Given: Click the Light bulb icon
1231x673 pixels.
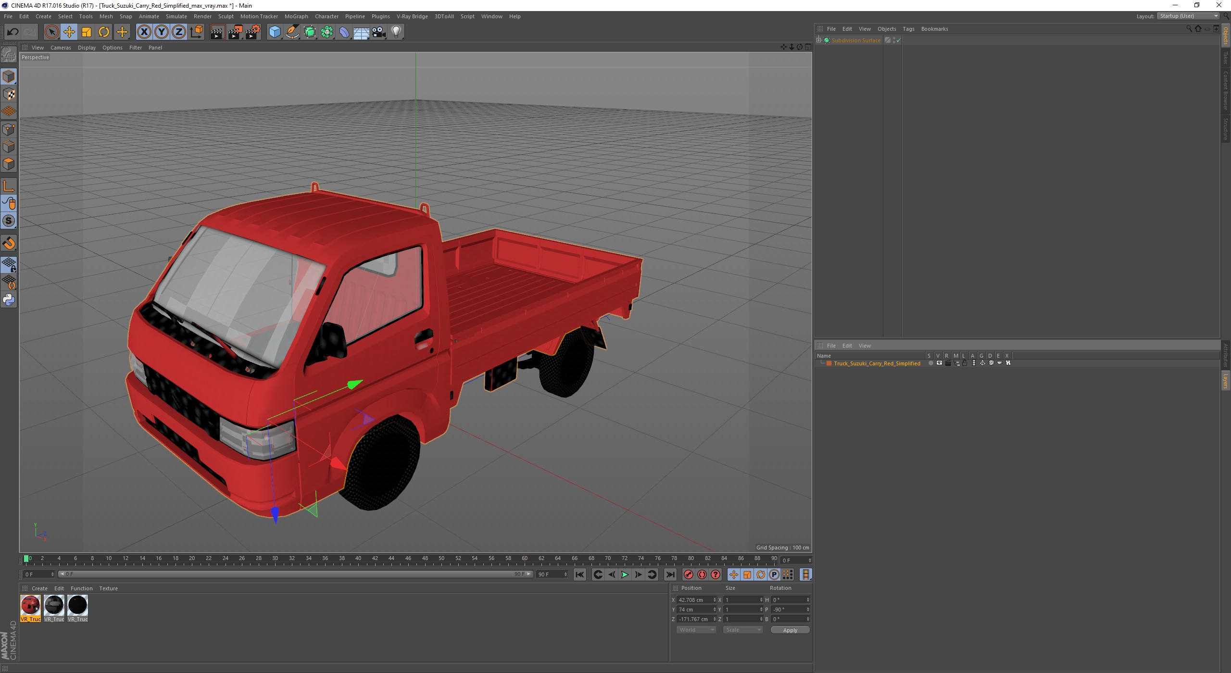Looking at the screenshot, I should point(396,32).
